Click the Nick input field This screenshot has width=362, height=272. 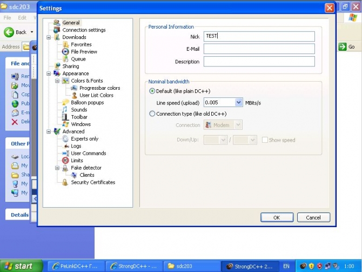point(259,36)
